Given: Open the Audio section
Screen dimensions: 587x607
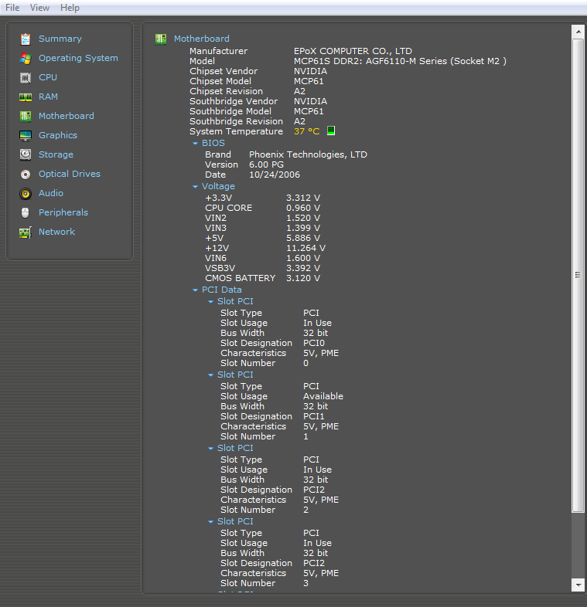Looking at the screenshot, I should (51, 193).
